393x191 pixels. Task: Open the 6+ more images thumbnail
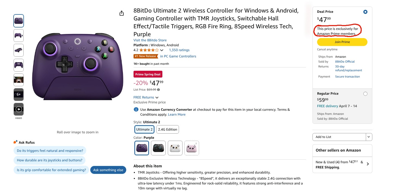pyautogui.click(x=18, y=94)
